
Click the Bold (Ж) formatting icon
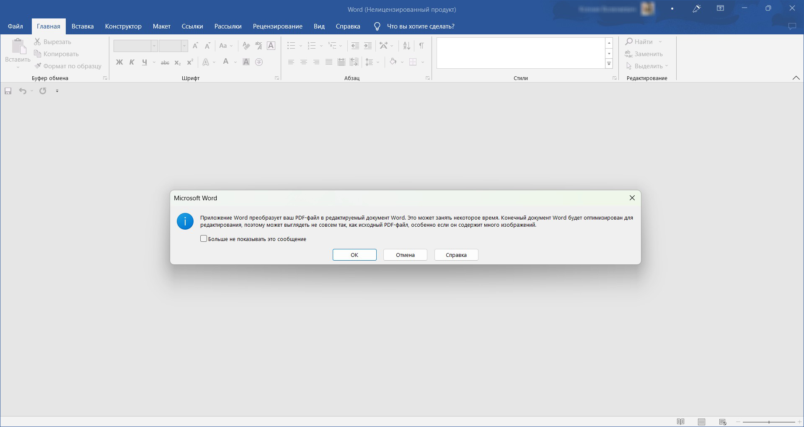(119, 62)
